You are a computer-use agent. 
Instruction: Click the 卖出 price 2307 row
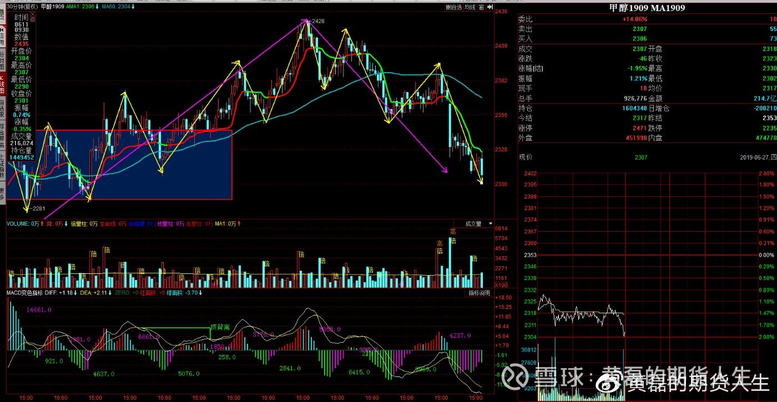[647, 29]
